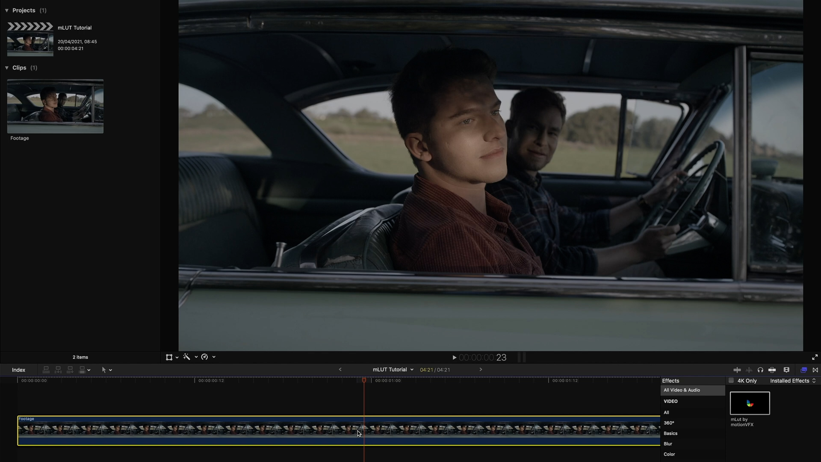Open the tool picker dropdown chevron

[x=111, y=370]
